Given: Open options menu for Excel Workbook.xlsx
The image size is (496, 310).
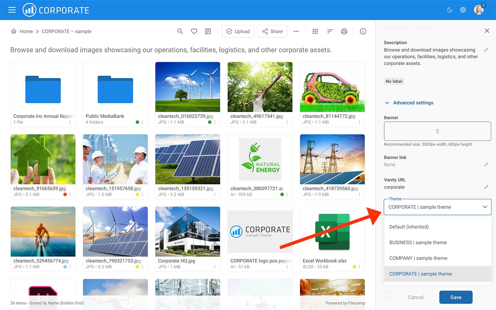Looking at the screenshot, I should [359, 267].
